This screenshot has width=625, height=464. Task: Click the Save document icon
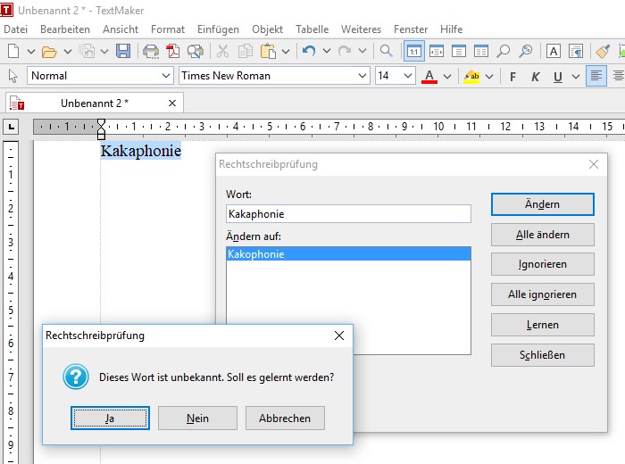point(123,51)
